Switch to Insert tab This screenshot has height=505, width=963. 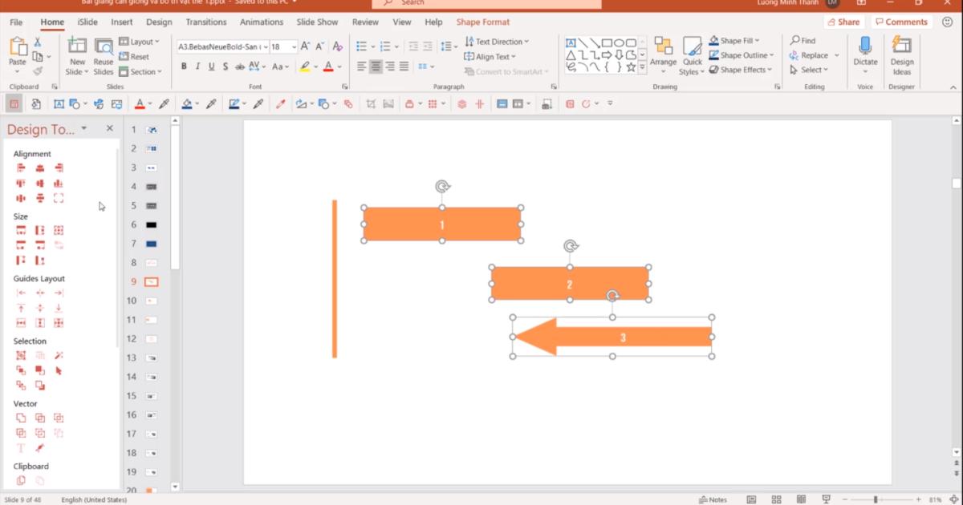click(122, 22)
